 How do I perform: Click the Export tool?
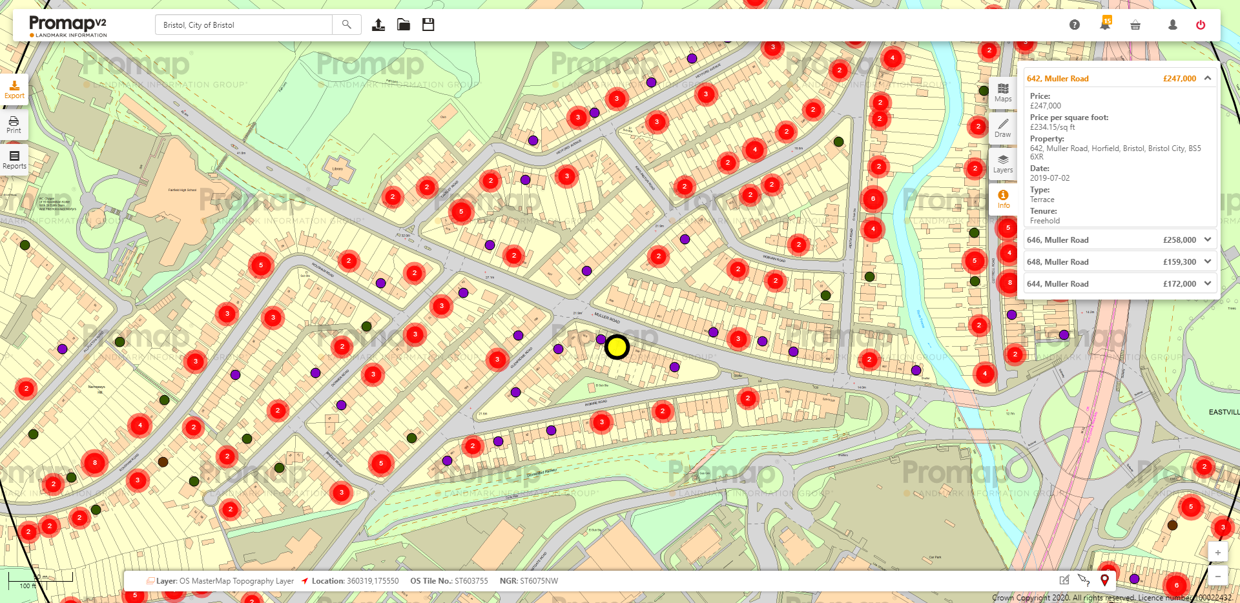pyautogui.click(x=14, y=89)
